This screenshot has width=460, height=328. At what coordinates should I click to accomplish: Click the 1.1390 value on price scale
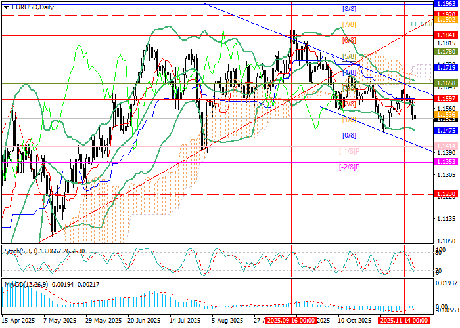pos(446,153)
